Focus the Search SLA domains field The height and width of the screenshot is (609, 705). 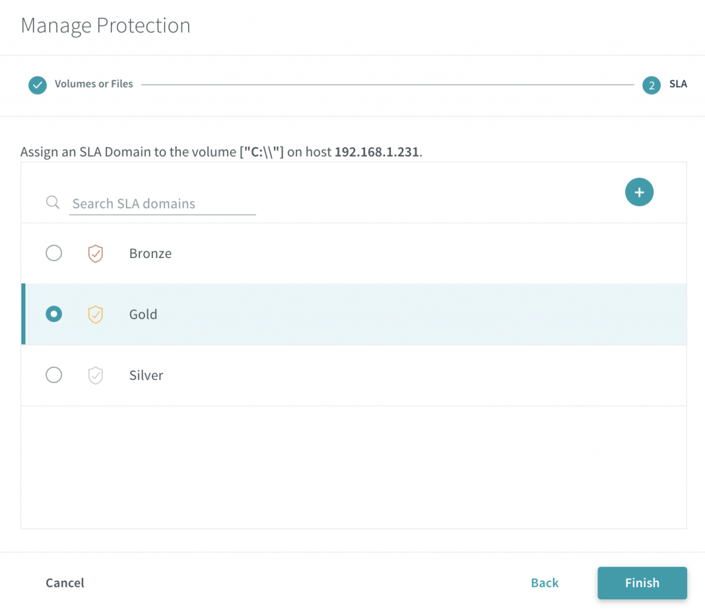162,204
